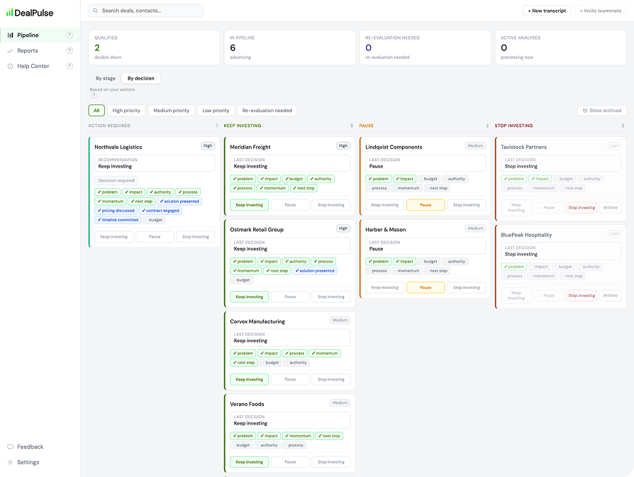This screenshot has width=634, height=477.
Task: Click the Invite teammate button
Action: click(601, 11)
